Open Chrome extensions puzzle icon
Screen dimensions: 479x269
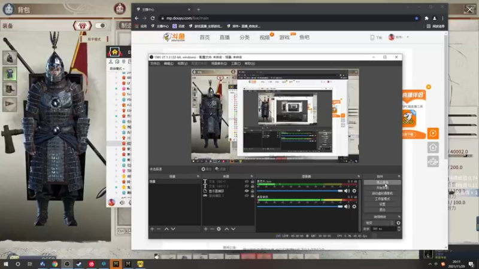pos(426,19)
